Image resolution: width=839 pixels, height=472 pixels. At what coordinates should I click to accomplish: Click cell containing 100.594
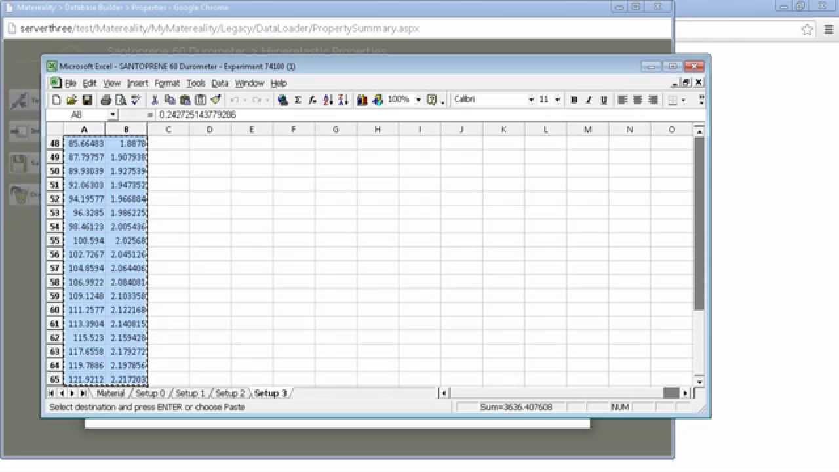(84, 241)
